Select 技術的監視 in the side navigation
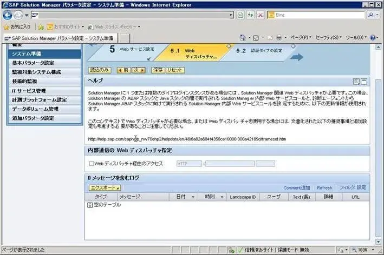 pos(44,82)
